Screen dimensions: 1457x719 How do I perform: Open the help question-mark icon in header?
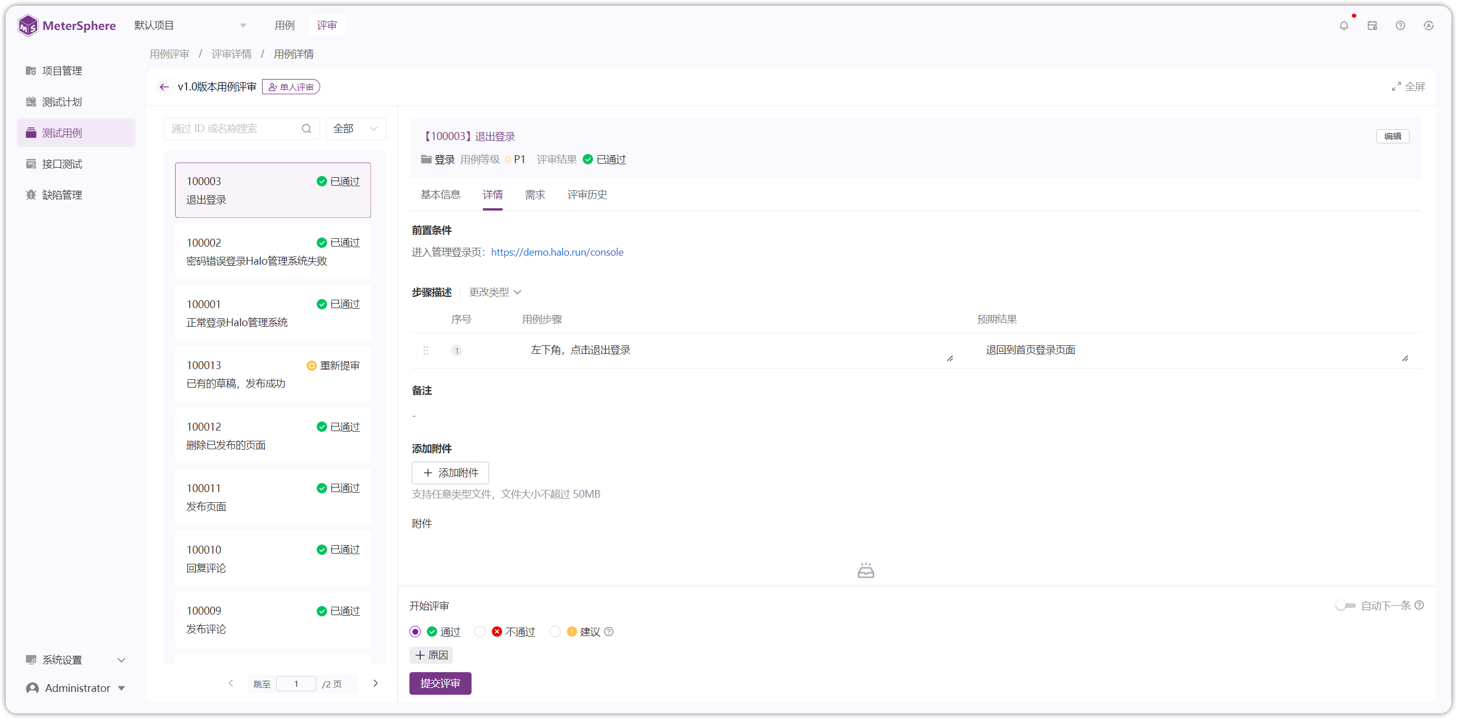pos(1400,25)
